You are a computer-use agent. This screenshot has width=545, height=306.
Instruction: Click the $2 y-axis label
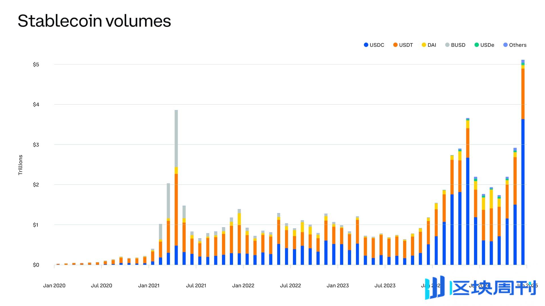(36, 185)
